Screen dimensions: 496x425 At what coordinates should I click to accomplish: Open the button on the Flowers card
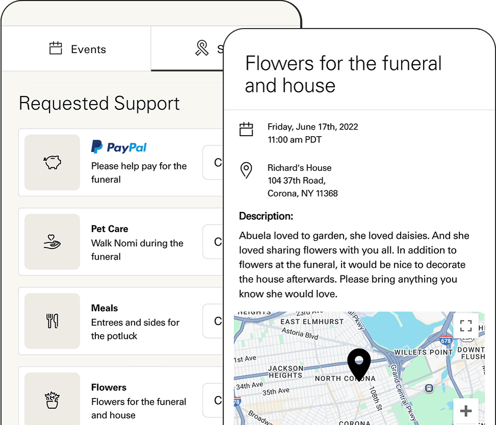tap(213, 400)
